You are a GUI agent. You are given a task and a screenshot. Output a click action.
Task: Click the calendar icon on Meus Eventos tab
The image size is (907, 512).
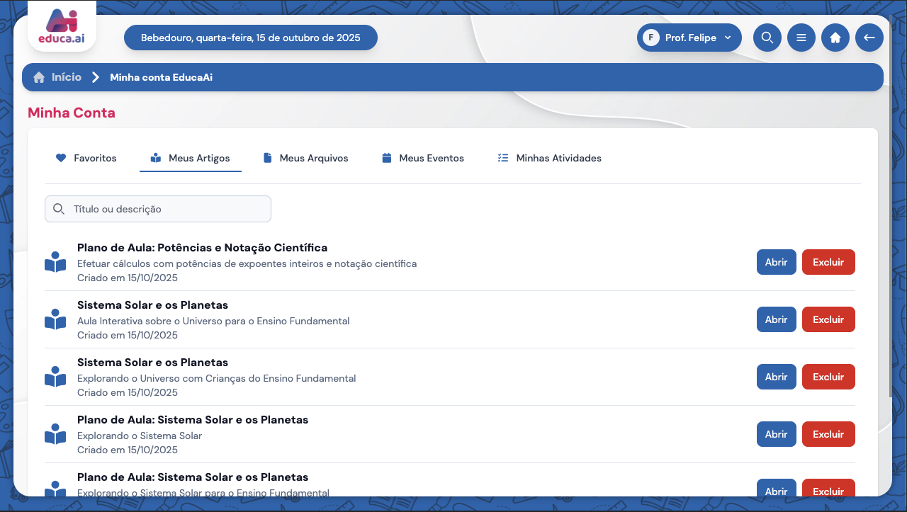point(385,158)
